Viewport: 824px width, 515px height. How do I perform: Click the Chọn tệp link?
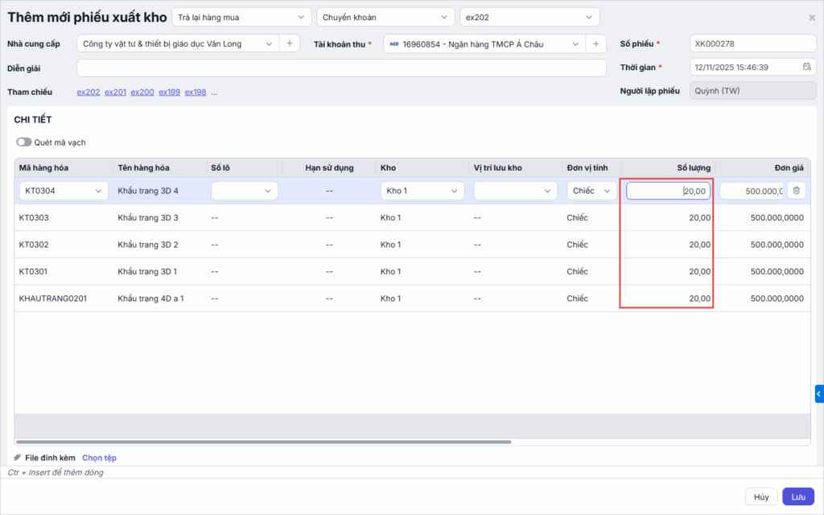tap(99, 458)
